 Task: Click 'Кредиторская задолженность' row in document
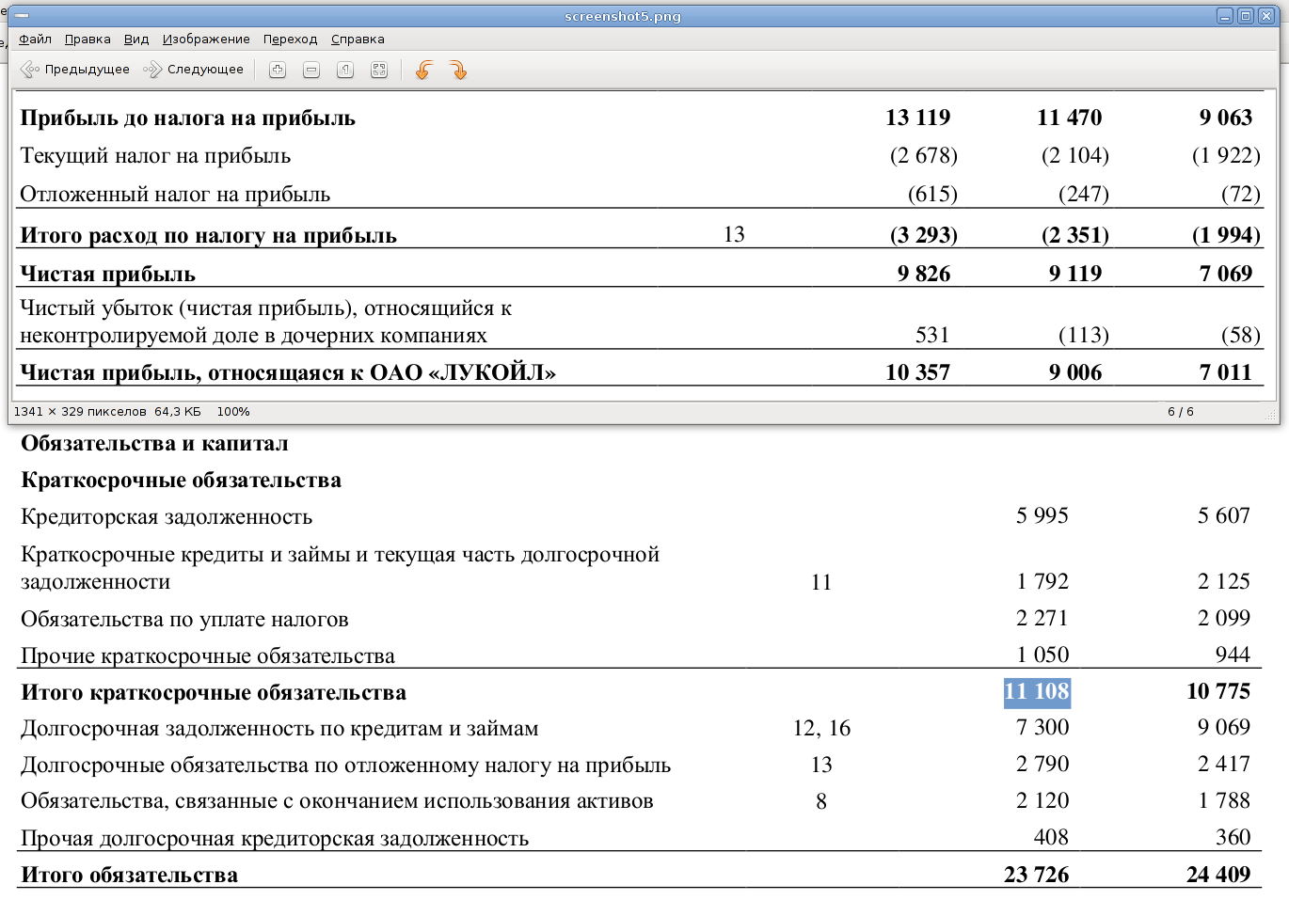point(167,517)
